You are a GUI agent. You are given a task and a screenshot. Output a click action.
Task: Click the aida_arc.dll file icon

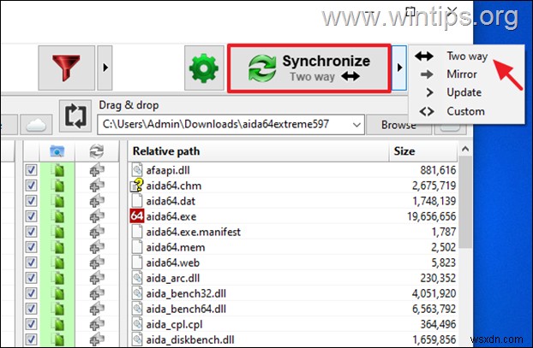coord(137,278)
